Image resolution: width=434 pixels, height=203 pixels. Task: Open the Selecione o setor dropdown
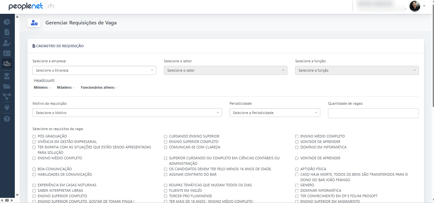pos(226,70)
